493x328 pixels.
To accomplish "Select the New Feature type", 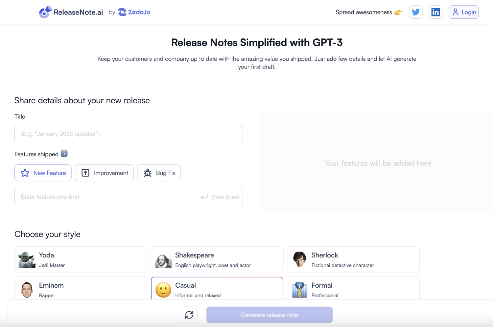I will [43, 173].
